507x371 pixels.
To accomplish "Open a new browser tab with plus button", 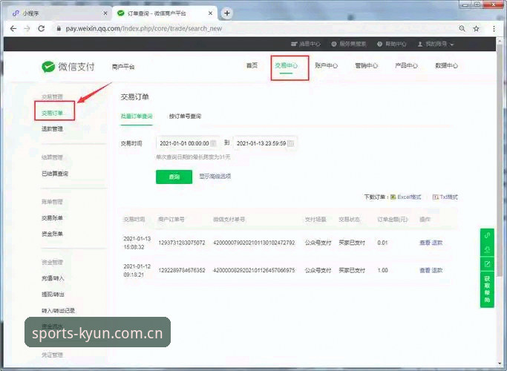I will tap(227, 13).
